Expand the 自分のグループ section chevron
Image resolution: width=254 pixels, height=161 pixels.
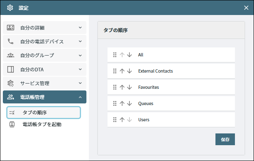[80, 56]
